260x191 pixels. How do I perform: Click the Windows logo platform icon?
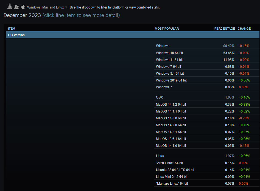click(x=17, y=7)
